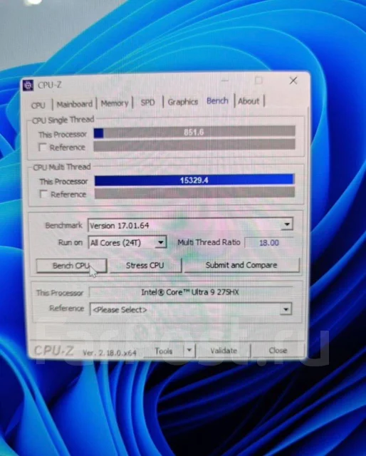This screenshot has width=366, height=456.
Task: Click the Multi Thread Ratio value 18.00
Action: 269,242
